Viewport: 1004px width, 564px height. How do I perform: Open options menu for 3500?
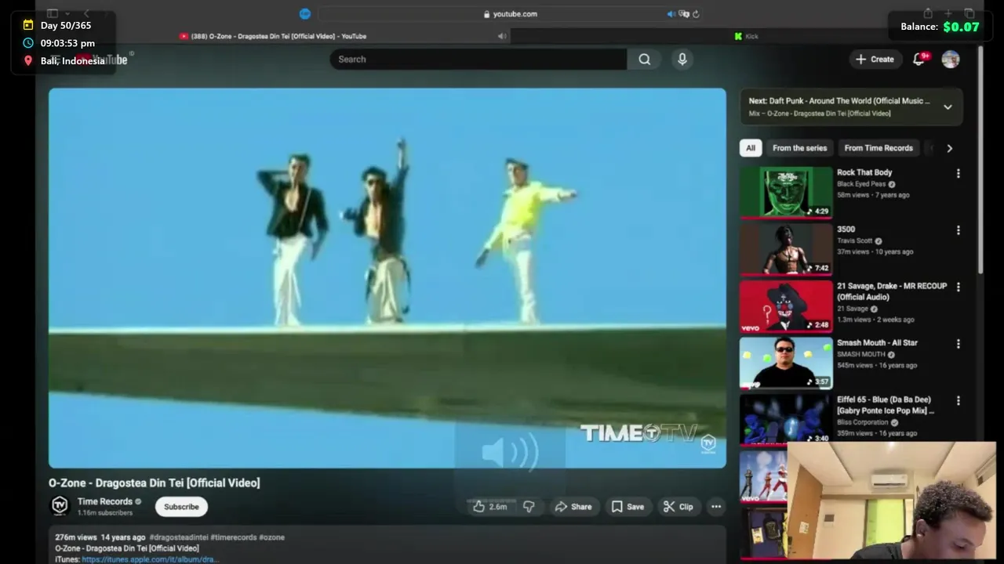[958, 230]
